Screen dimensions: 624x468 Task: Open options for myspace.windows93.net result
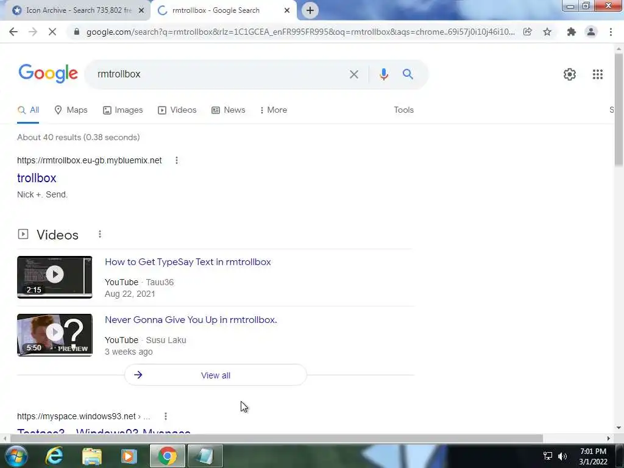[x=166, y=416]
